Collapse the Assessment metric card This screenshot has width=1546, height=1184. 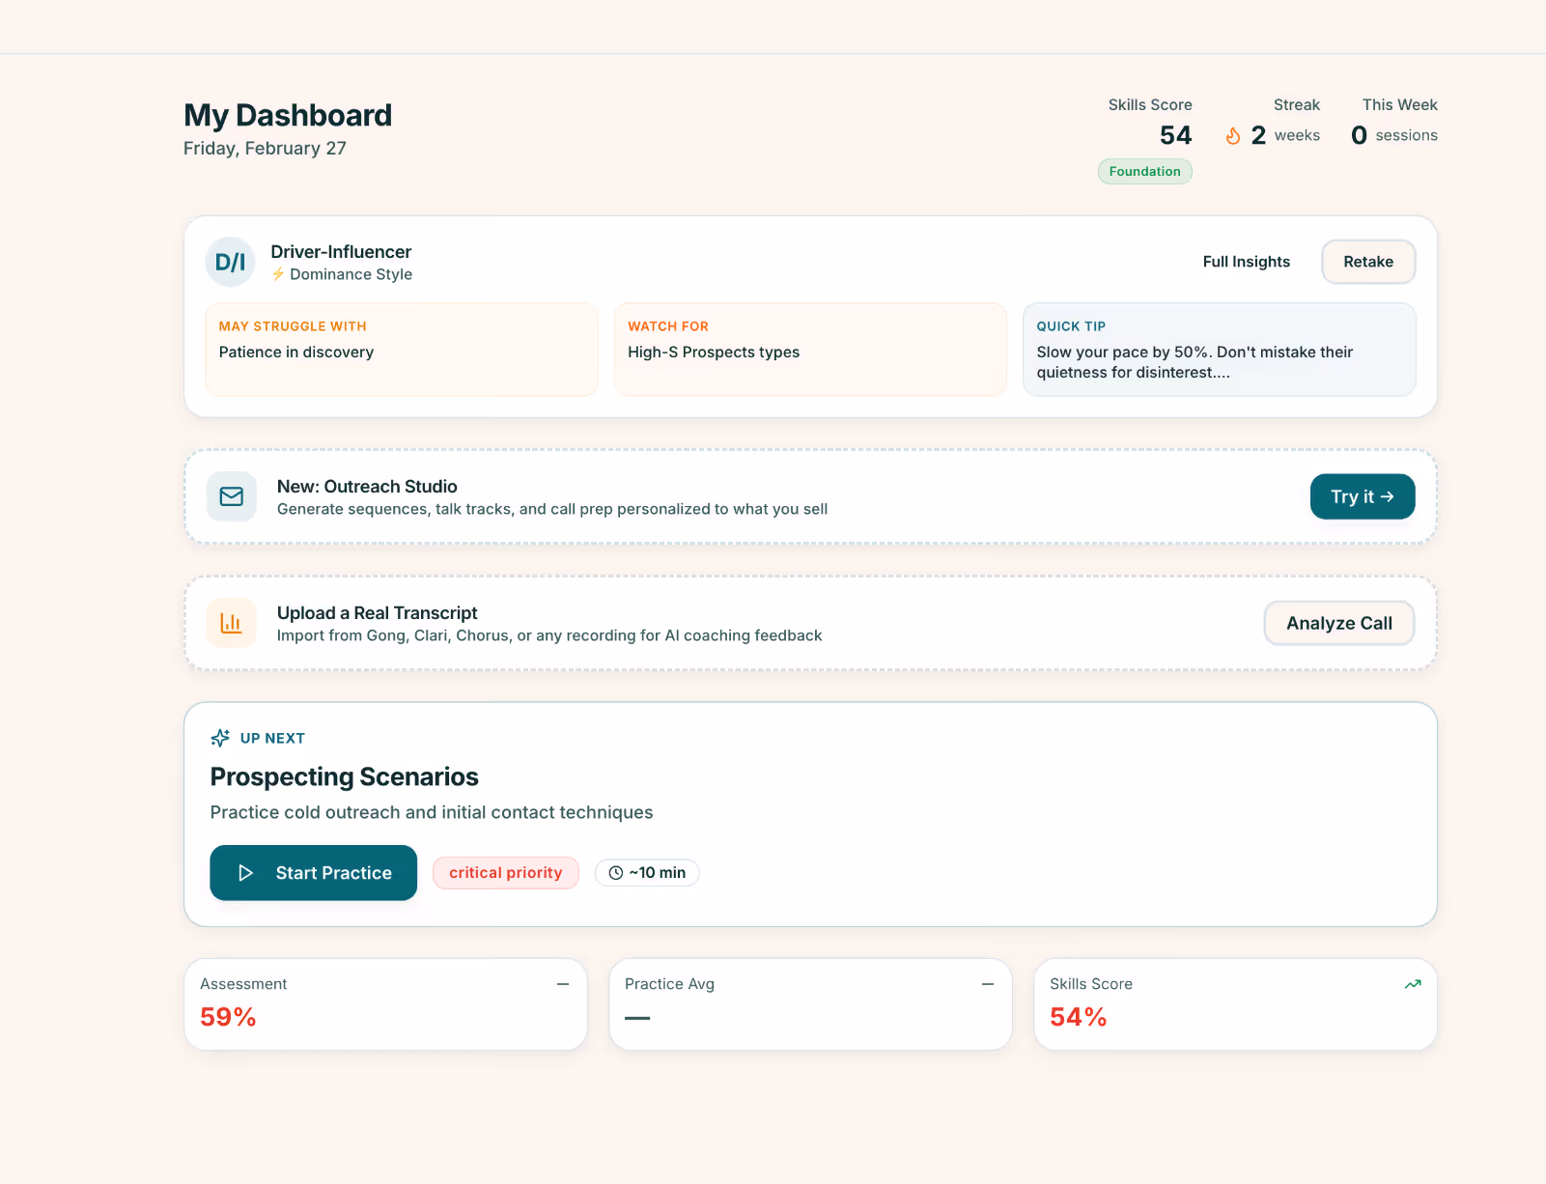click(563, 983)
